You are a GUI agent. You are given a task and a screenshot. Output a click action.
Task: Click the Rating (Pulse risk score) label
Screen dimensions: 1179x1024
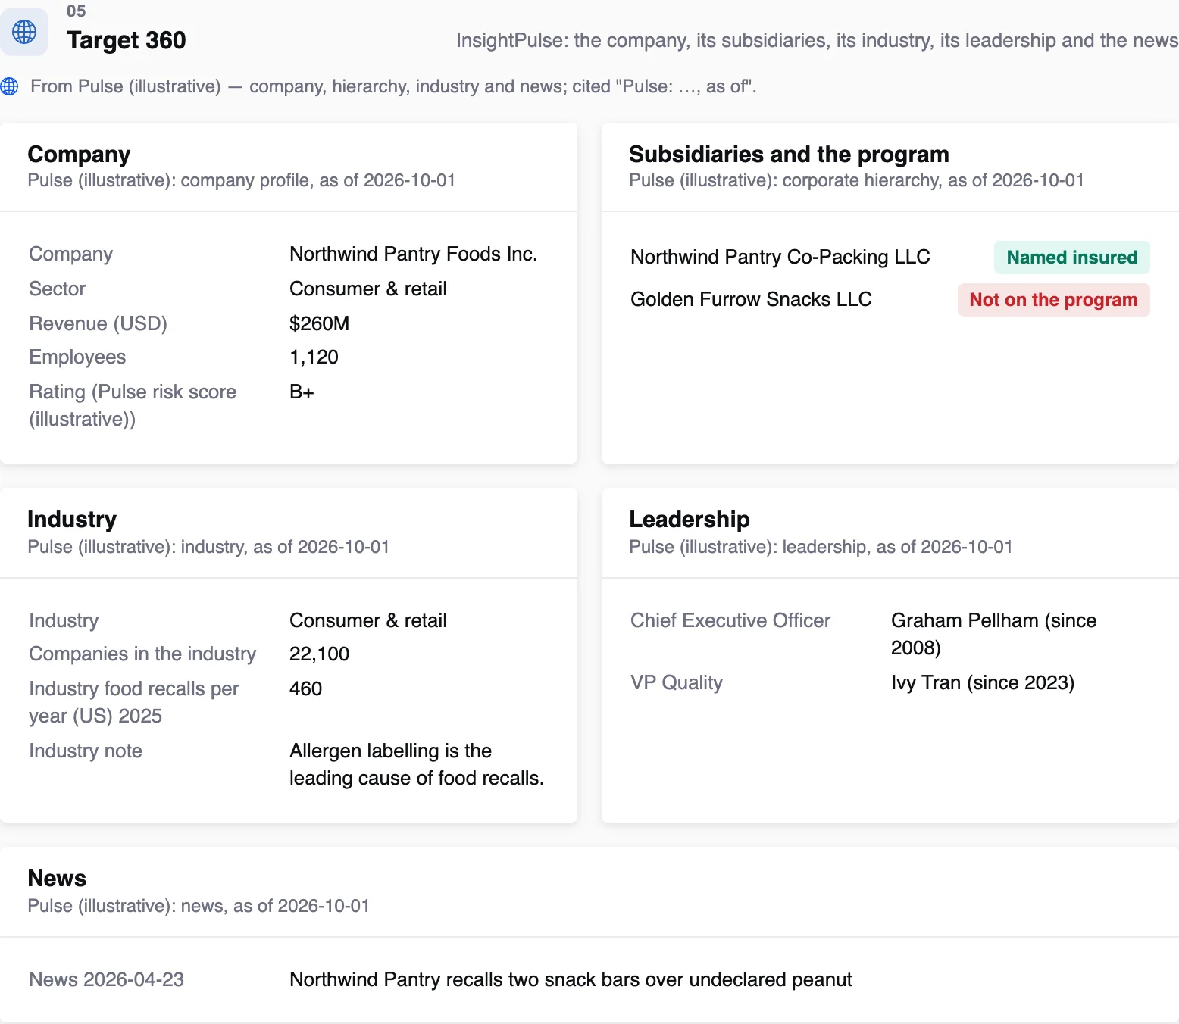133,405
